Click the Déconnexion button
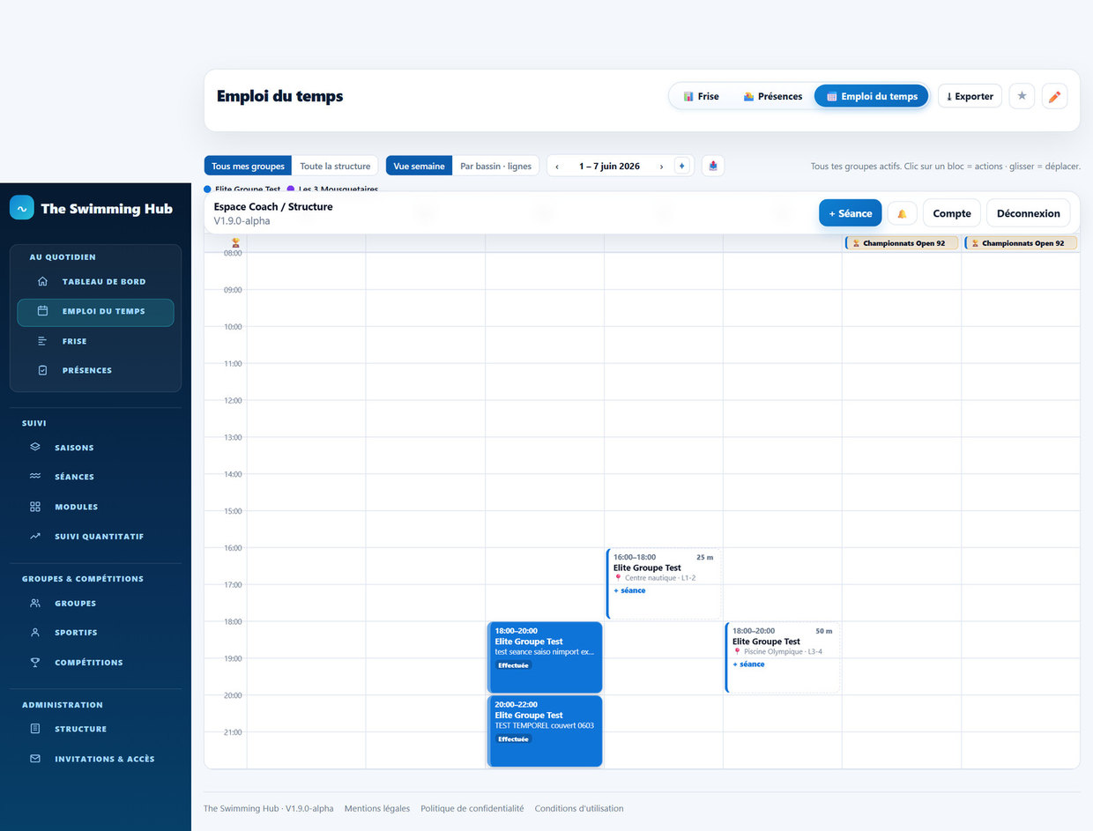Viewport: 1093px width, 831px height. tap(1029, 213)
